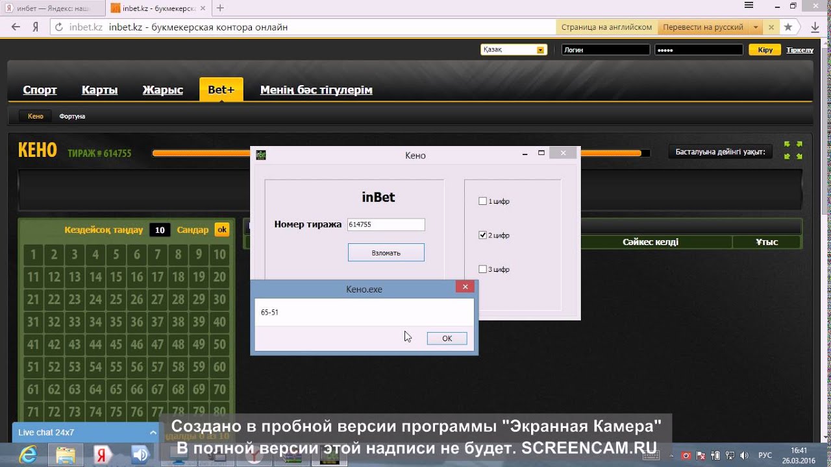Switch to the inbet.kz browser tab
Viewport: 831px width, 467px height.
pos(157,8)
